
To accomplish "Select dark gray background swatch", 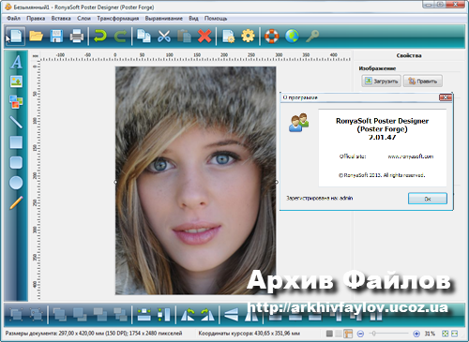I will 329,334.
